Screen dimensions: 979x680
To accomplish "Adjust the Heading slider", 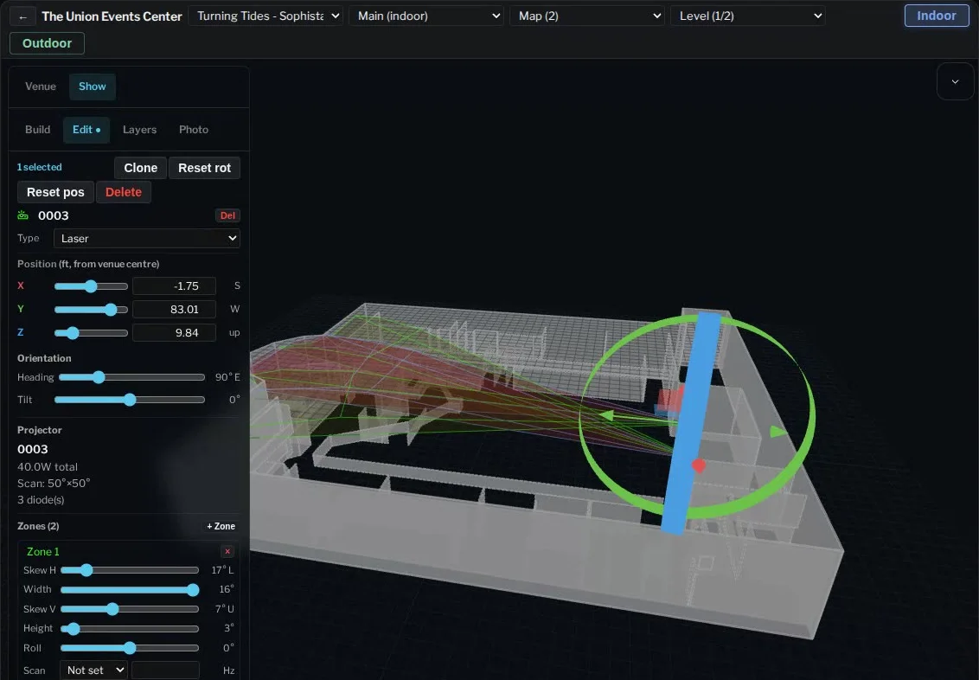I will [131, 377].
